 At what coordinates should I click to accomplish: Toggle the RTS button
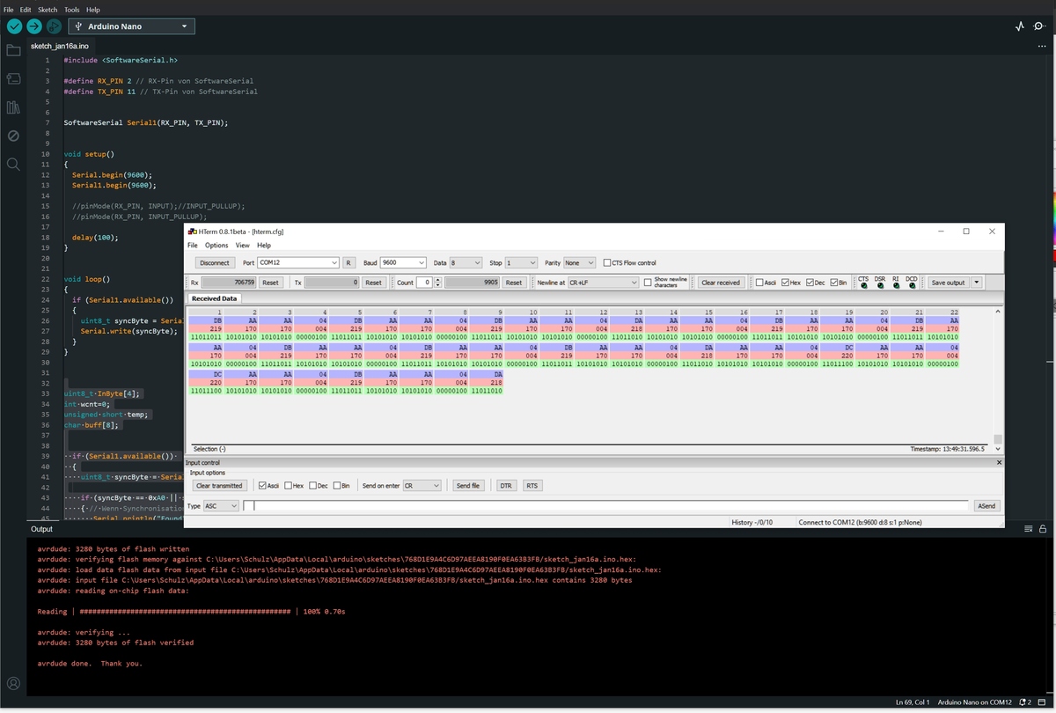532,485
